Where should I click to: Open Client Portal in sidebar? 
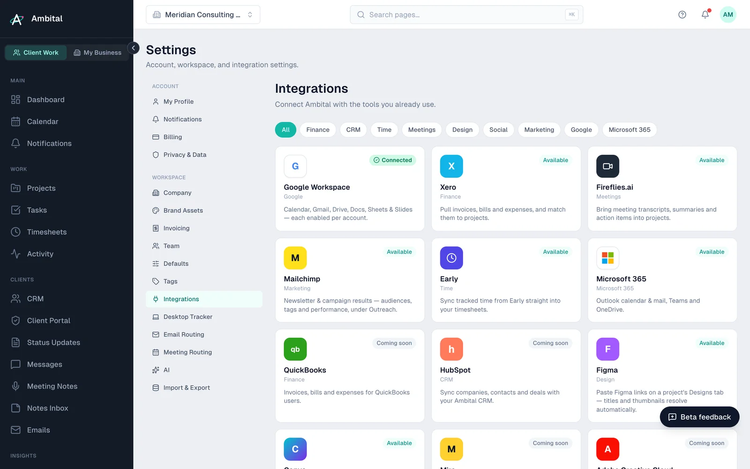67,321
